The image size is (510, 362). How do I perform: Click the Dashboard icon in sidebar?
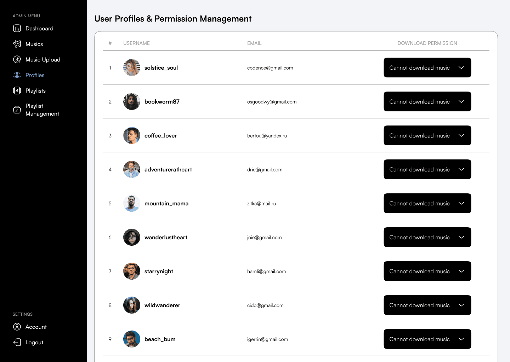click(x=17, y=29)
